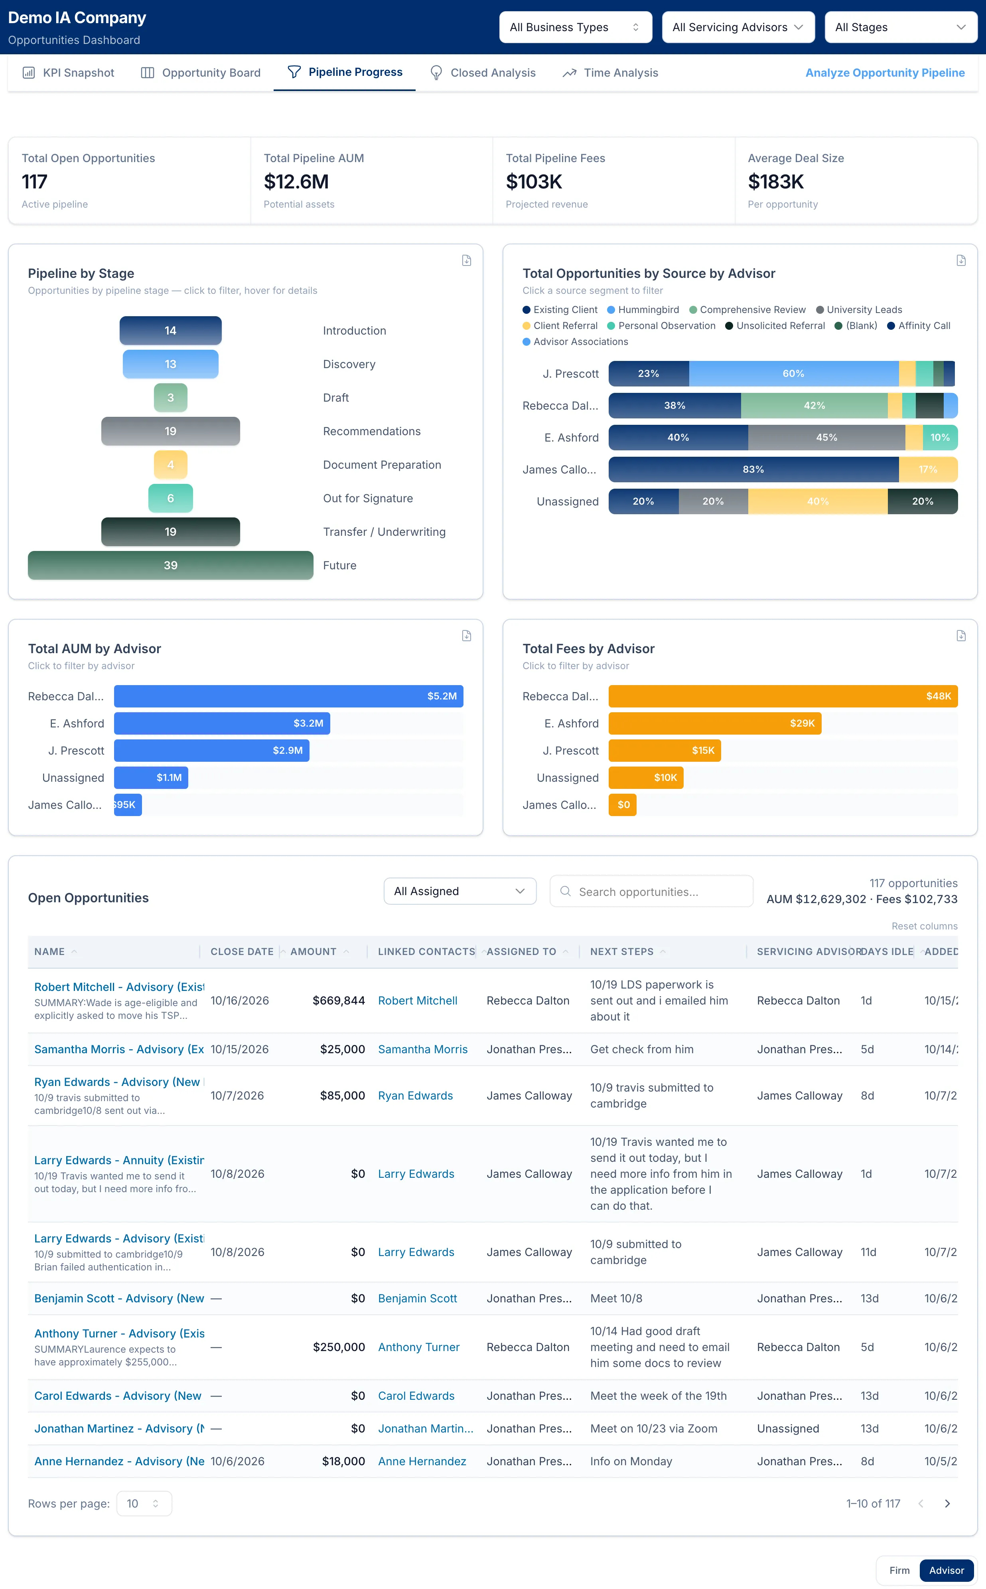Click the Close Date column header
986x1589 pixels.
click(242, 951)
